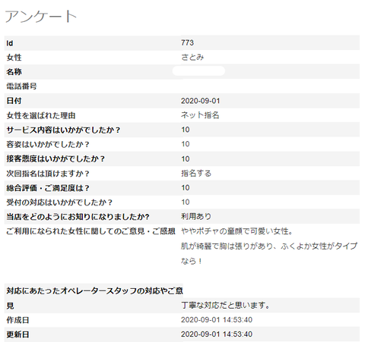Click the 次回指名は頂けますか？ label
365x342 pixels.
[48, 174]
